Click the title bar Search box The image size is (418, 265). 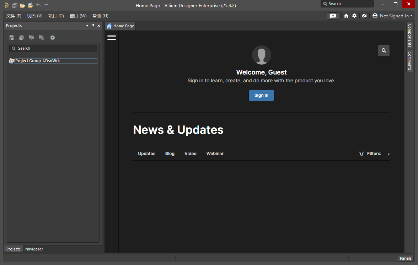[347, 4]
